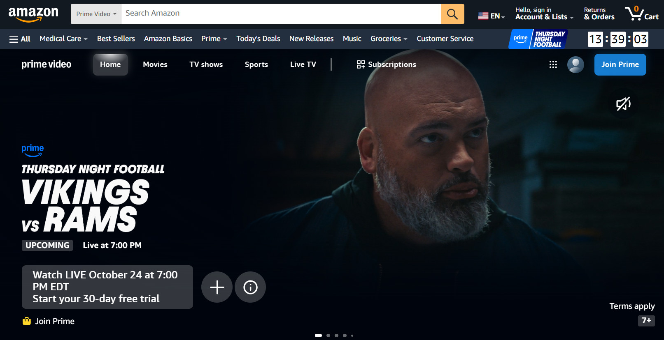Select the Home tab
This screenshot has height=340, width=664.
[110, 64]
